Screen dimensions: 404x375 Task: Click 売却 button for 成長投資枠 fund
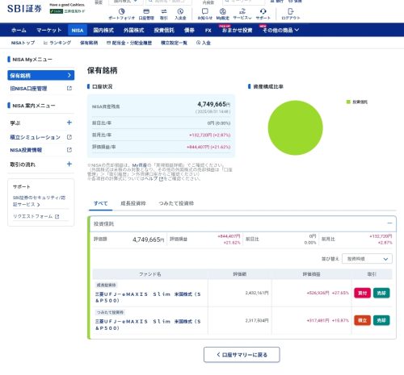point(381,293)
